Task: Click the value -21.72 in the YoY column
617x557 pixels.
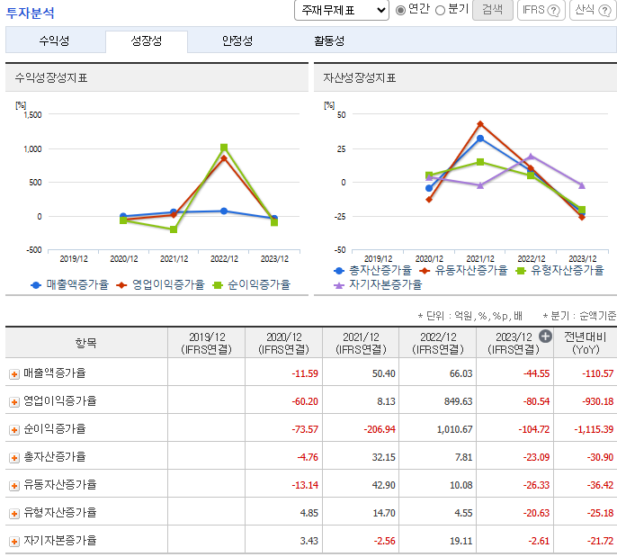Action: point(600,542)
